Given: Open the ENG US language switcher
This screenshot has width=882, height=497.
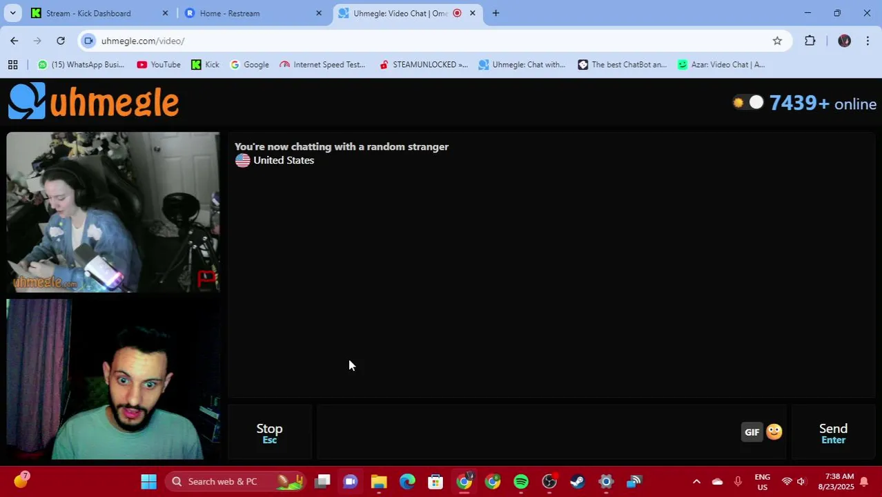Looking at the screenshot, I should [763, 482].
